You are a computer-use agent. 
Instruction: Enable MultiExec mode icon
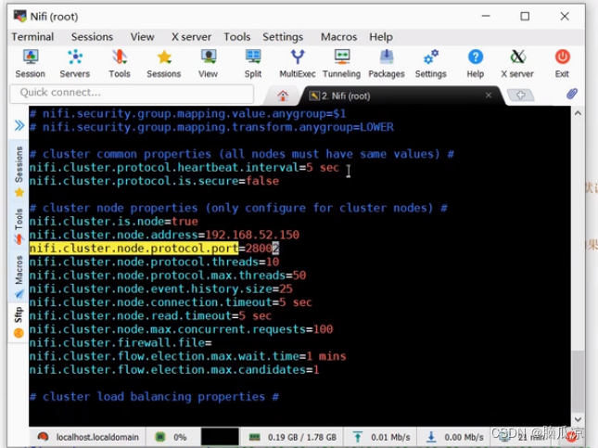point(298,63)
